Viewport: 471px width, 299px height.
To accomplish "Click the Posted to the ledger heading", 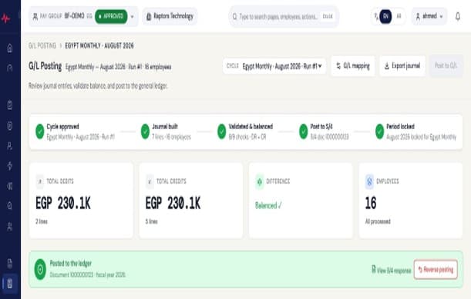I will point(71,264).
